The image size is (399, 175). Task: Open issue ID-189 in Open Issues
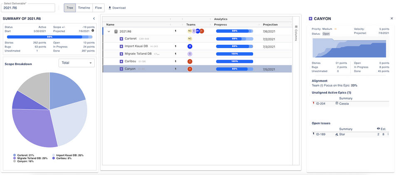click(x=320, y=134)
